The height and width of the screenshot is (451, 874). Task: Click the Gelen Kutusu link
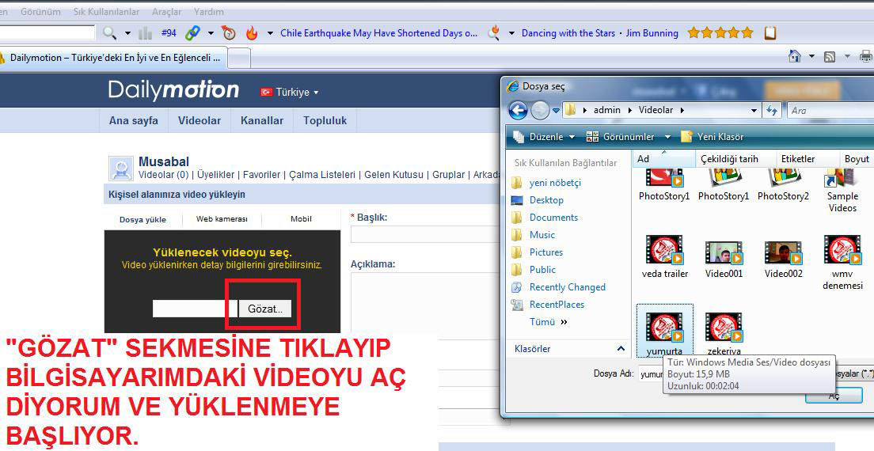pos(393,175)
